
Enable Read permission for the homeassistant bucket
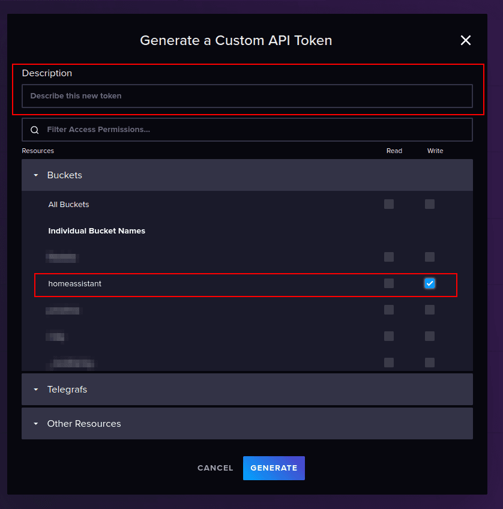coord(389,283)
